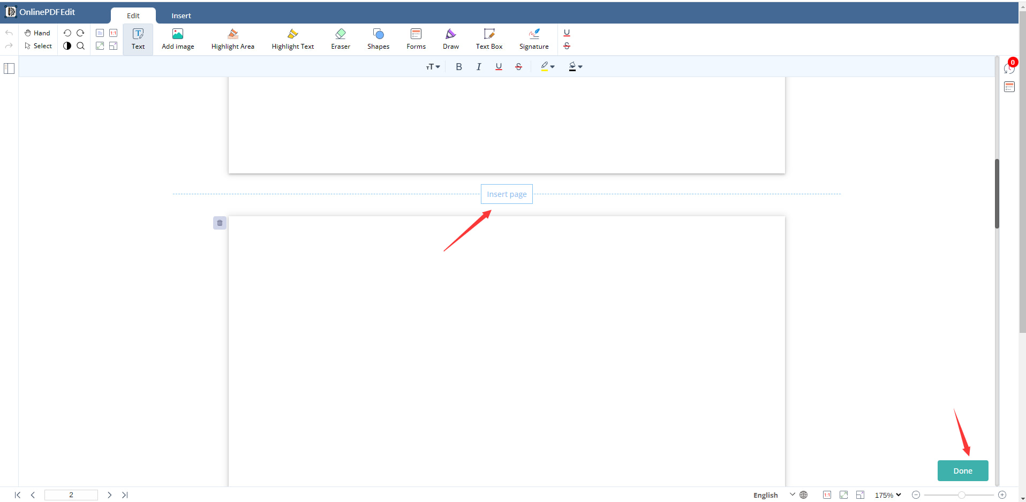Click the Insert page button
1026x502 pixels.
(x=507, y=194)
